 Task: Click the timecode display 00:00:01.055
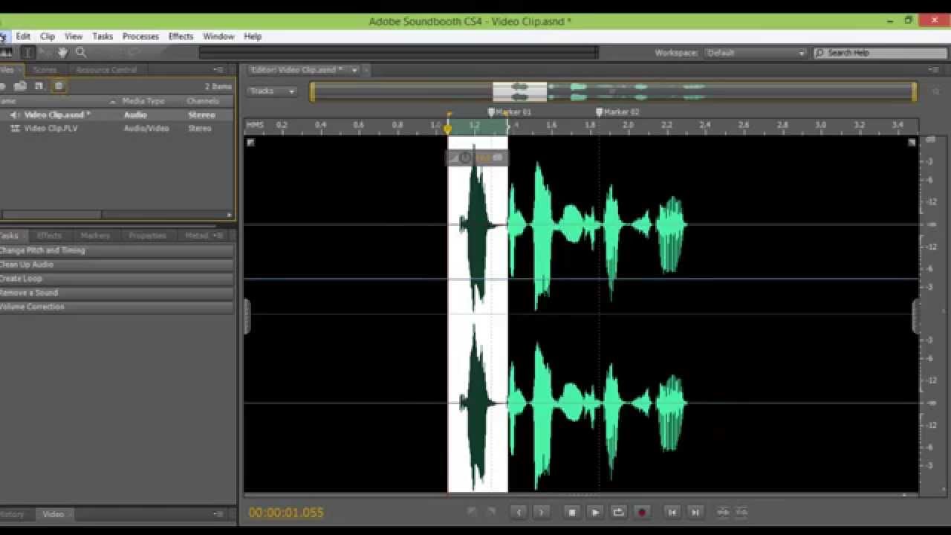tap(286, 513)
